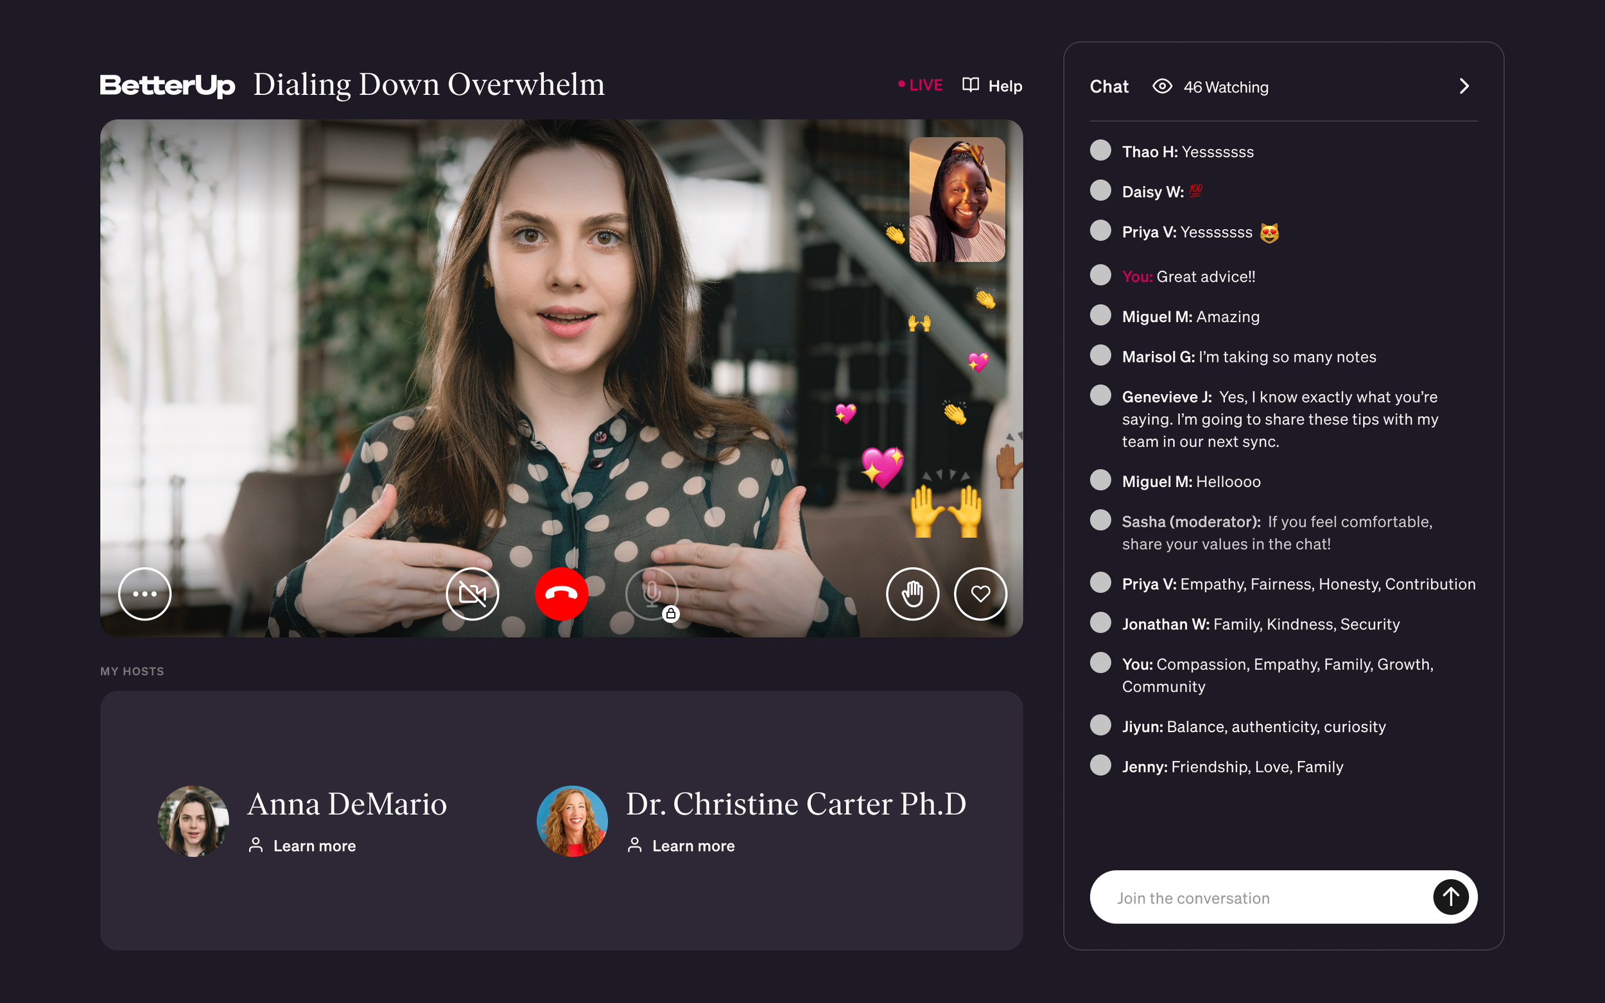
Task: Select the "Great advice!!" message
Action: [1188, 277]
